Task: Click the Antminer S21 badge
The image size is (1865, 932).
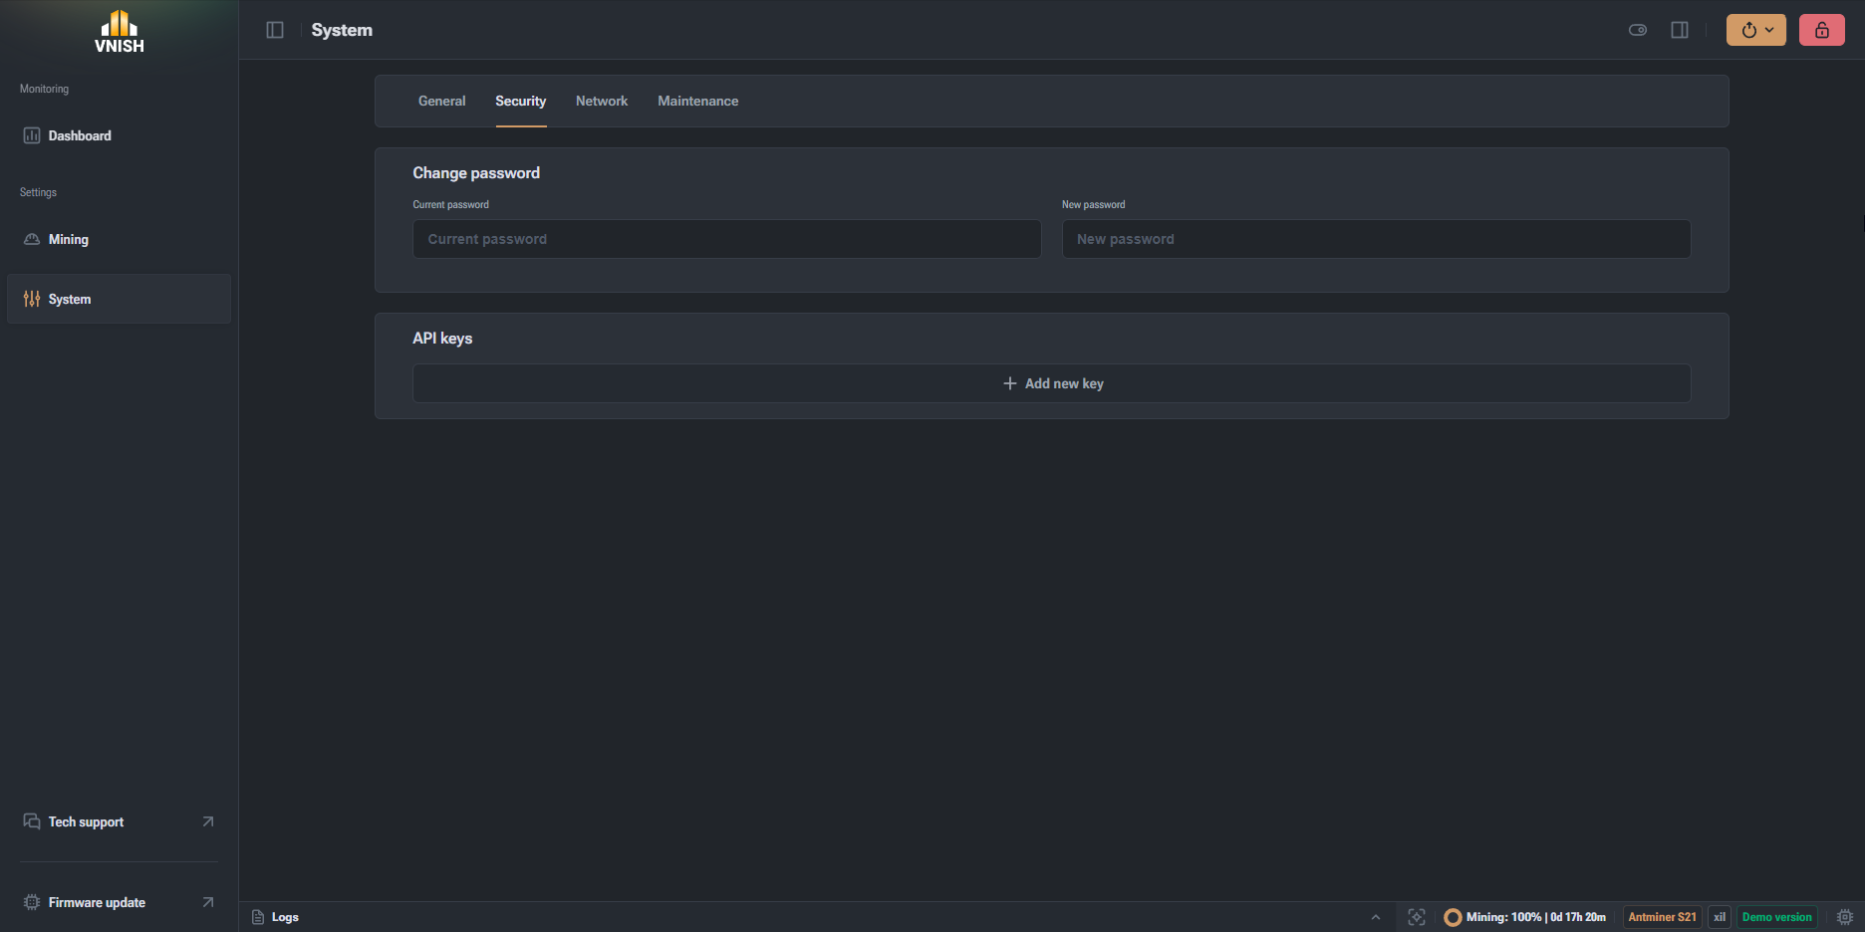Action: 1662,917
